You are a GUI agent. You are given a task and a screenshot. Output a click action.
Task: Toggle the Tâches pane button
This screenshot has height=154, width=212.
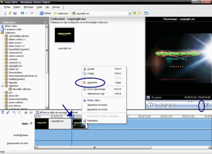[45, 13]
